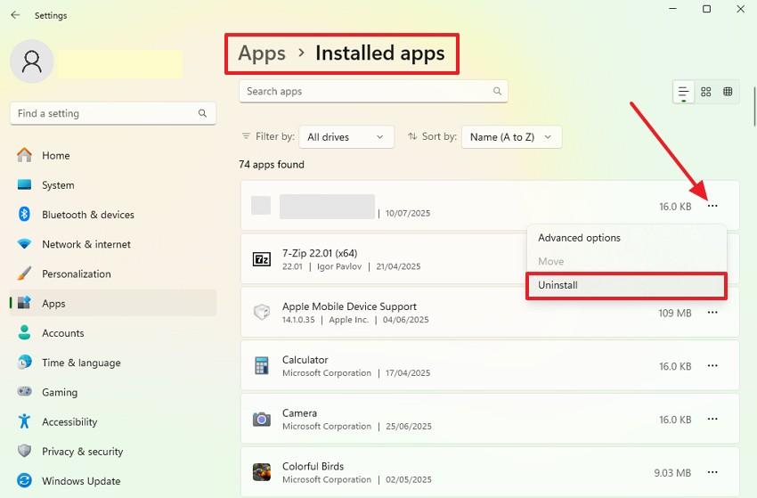Choose Advanced options from the context menu
757x498 pixels.
(627, 238)
